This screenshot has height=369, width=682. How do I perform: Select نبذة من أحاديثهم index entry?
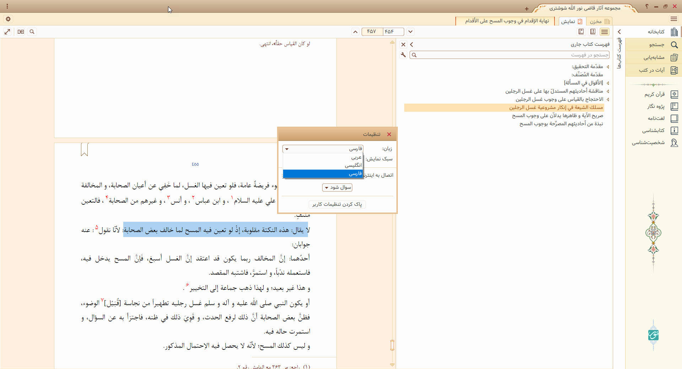tap(561, 124)
